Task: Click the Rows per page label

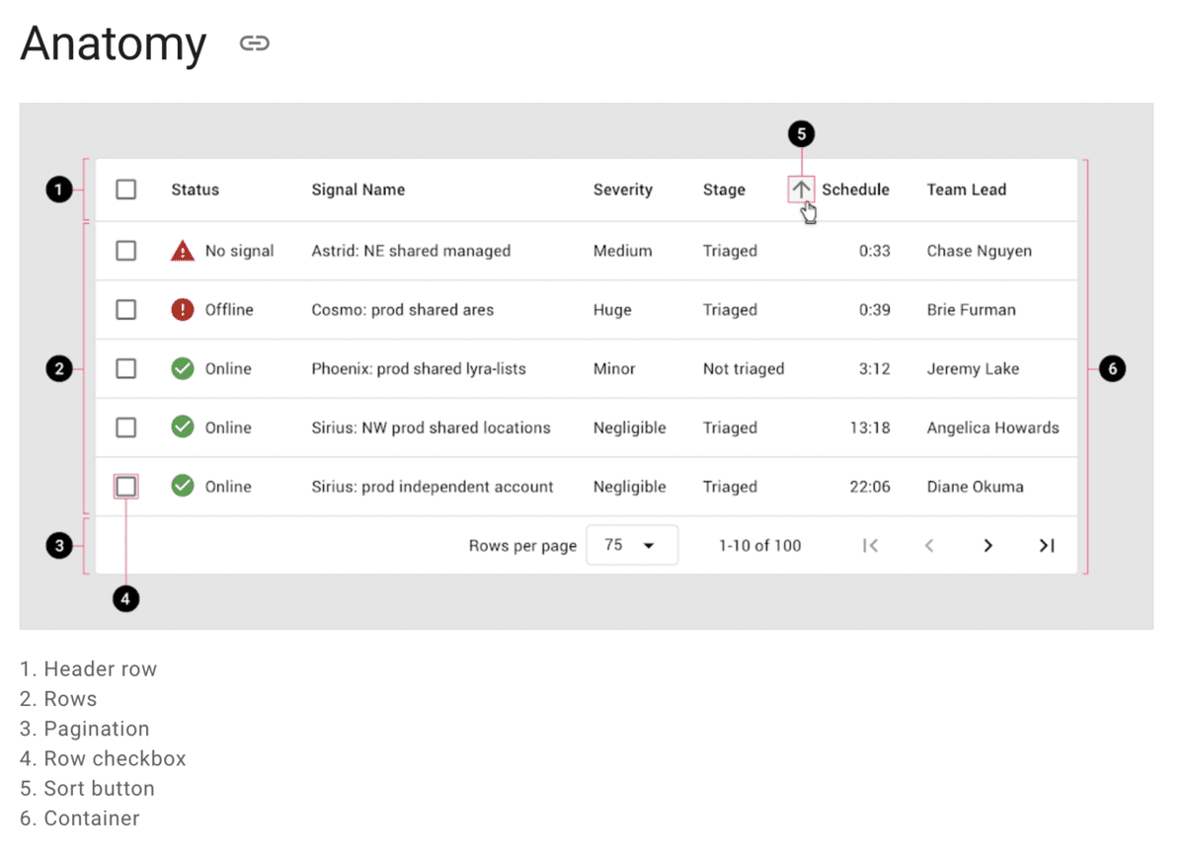Action: point(522,546)
